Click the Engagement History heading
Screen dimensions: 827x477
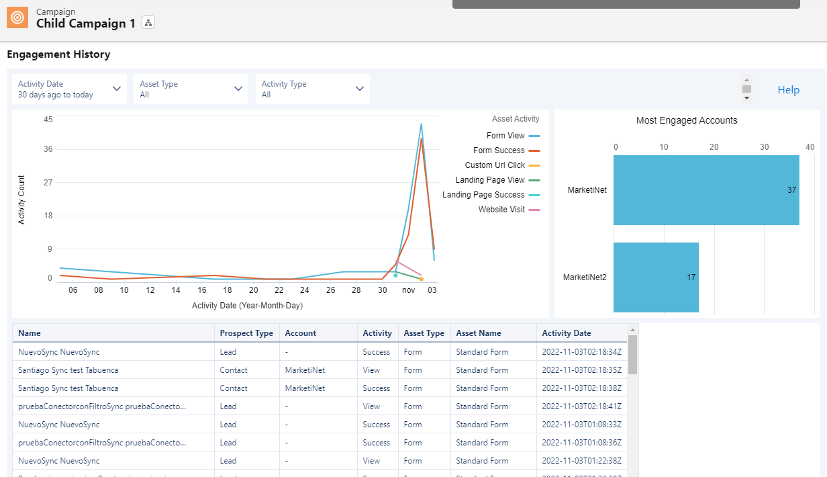58,54
